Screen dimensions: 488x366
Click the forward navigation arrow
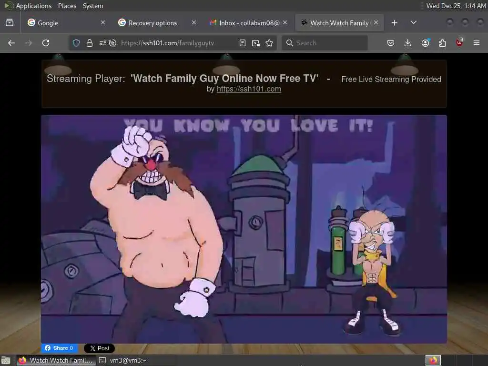tap(29, 43)
